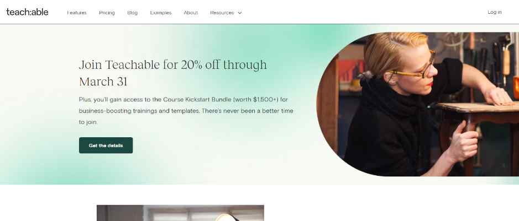Click the March 31 heading line
Screen dimensions: 519x221
103,82
